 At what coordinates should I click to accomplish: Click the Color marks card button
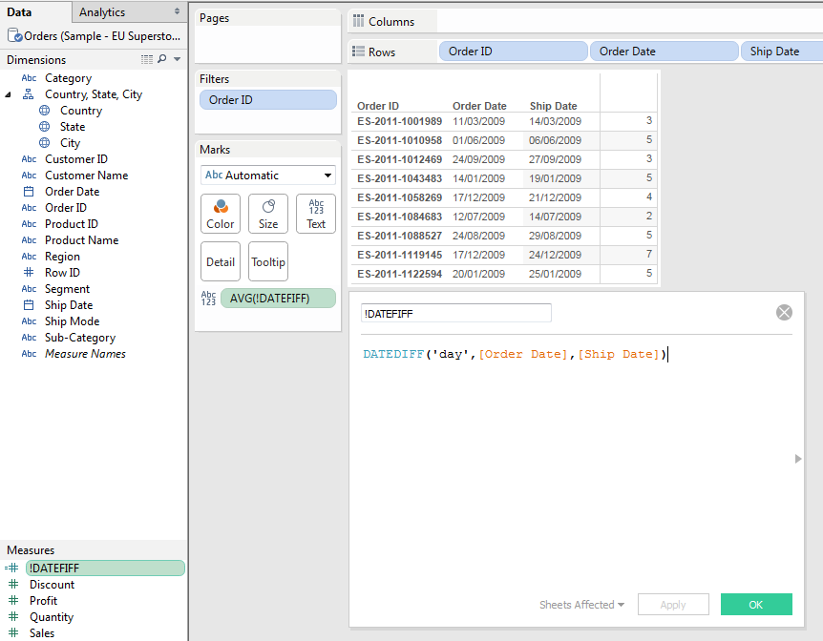point(221,214)
